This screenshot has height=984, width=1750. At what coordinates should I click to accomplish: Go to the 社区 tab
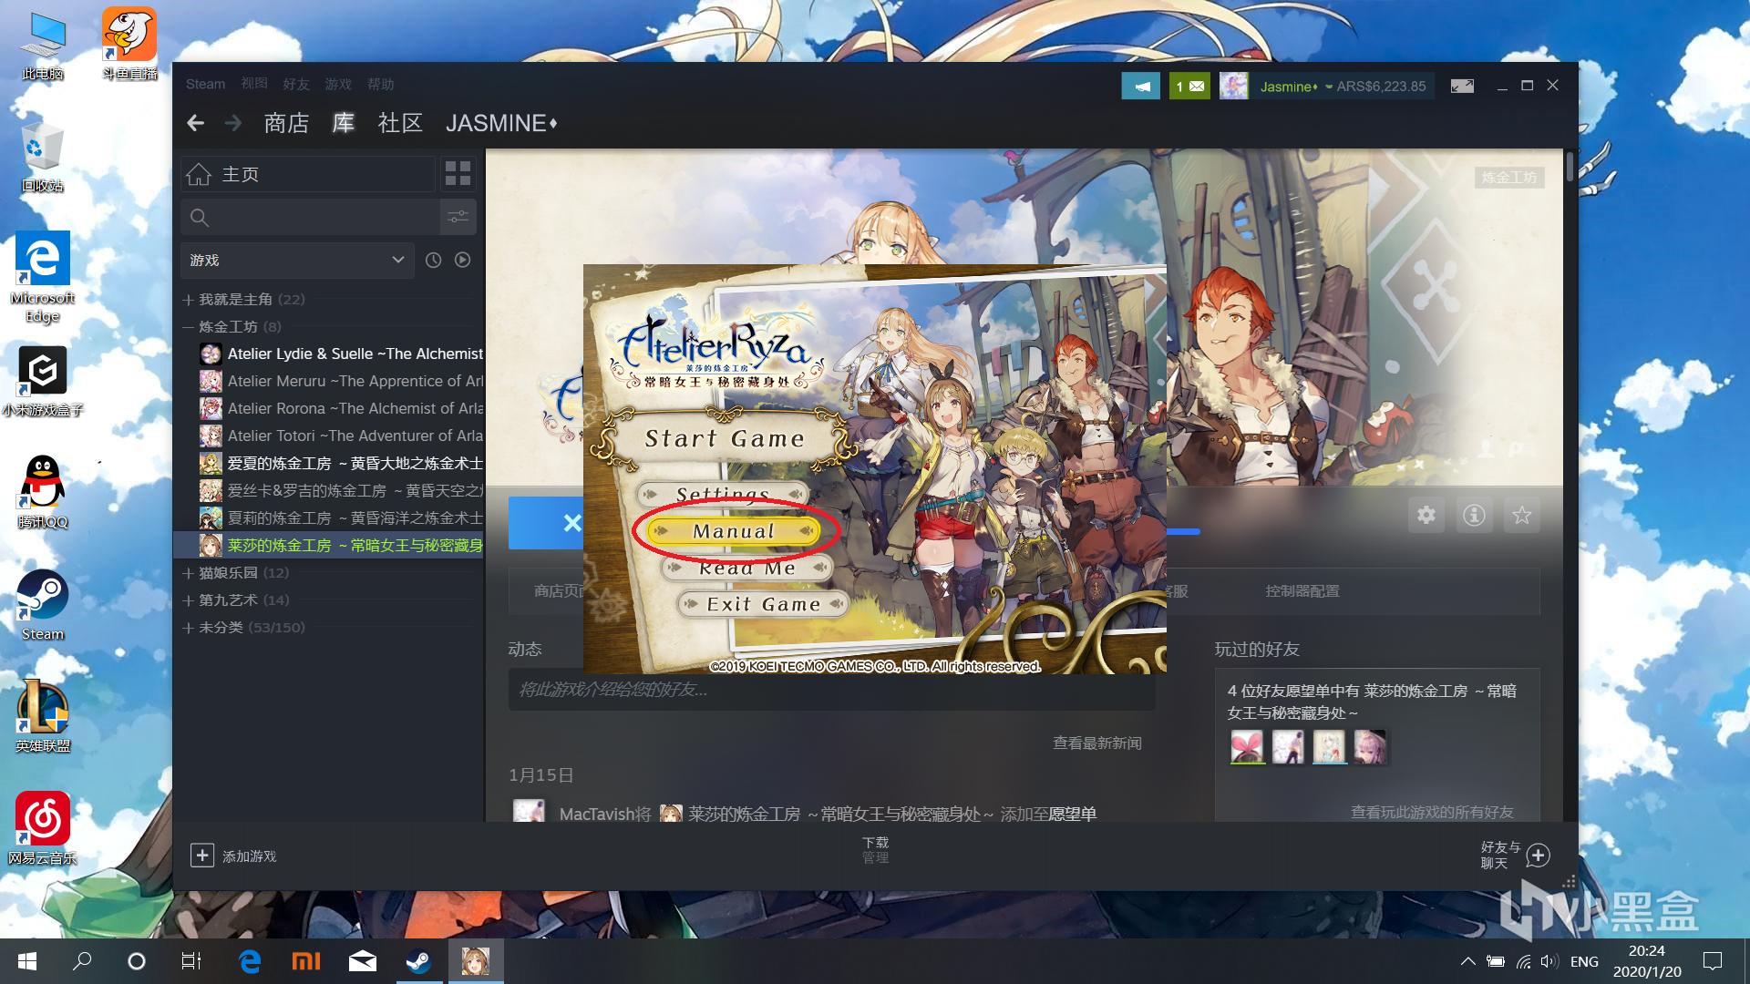point(400,123)
